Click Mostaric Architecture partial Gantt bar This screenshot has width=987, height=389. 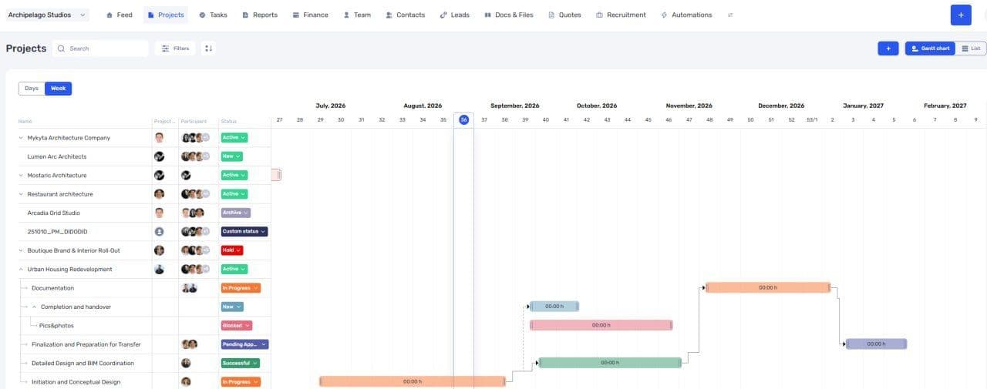pyautogui.click(x=276, y=175)
